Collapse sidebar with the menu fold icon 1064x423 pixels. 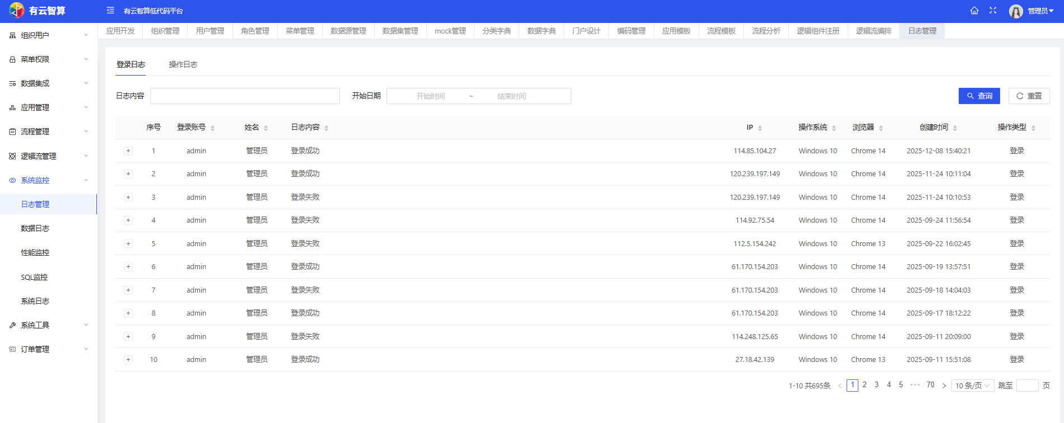(110, 11)
